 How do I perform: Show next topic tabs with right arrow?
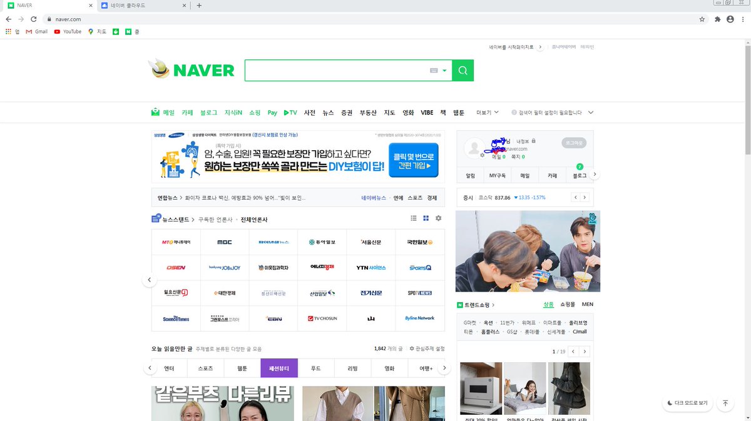click(x=444, y=368)
